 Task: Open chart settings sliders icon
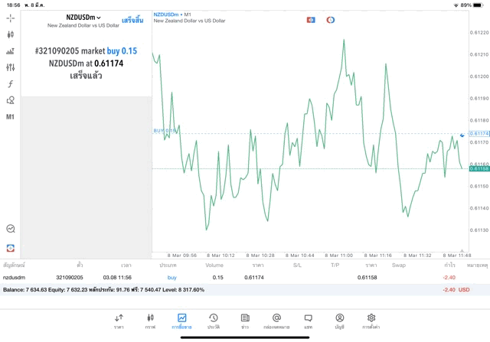click(x=11, y=67)
